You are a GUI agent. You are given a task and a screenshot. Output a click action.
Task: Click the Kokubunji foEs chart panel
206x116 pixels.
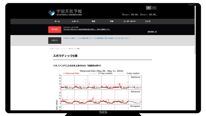[x=101, y=97]
